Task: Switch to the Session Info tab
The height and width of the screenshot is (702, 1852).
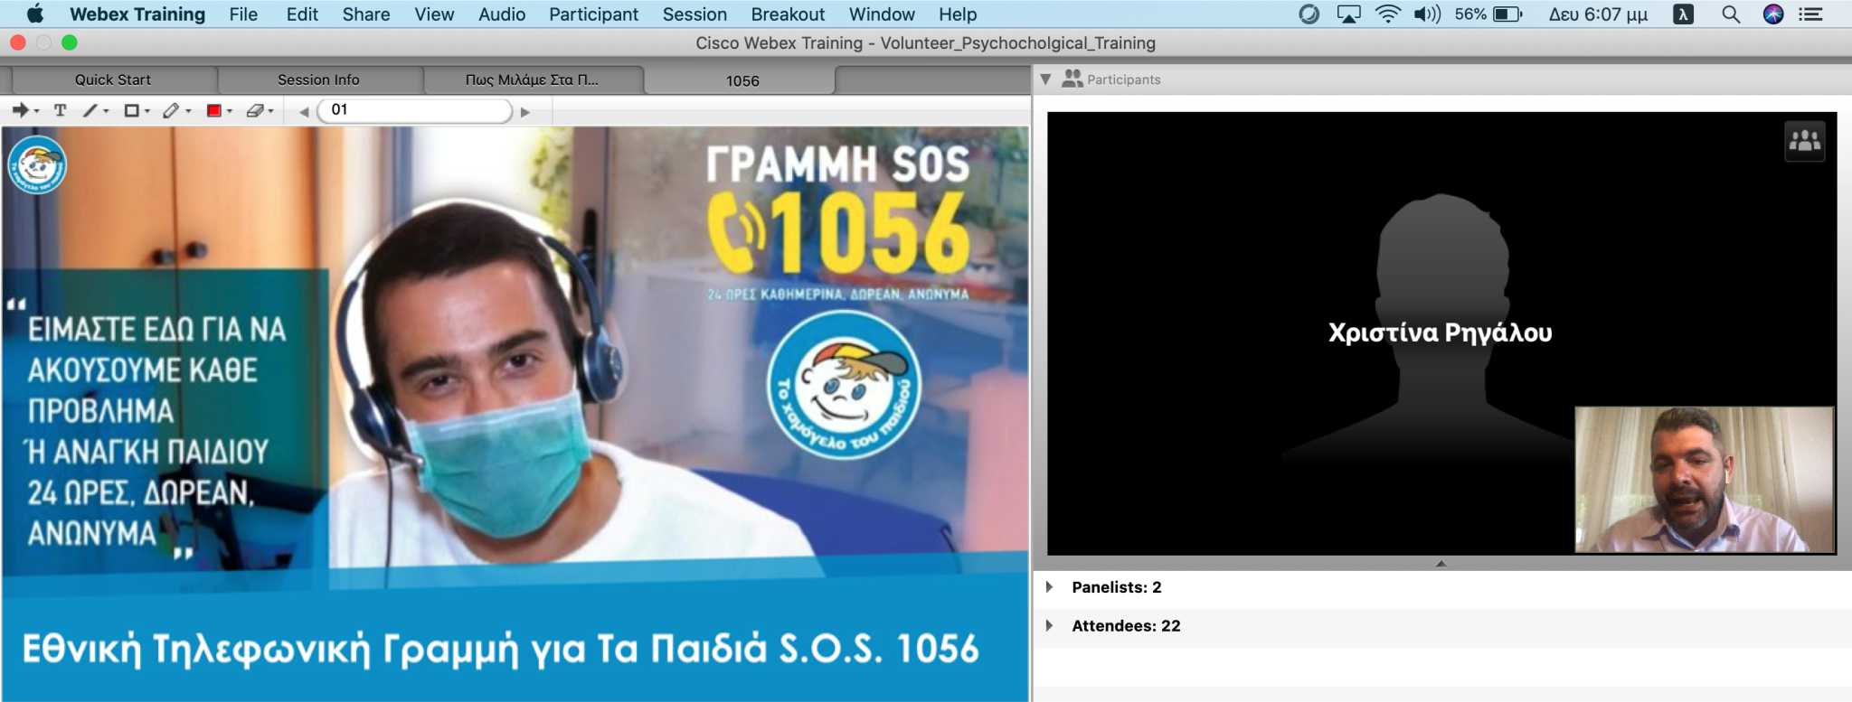Action: (318, 80)
